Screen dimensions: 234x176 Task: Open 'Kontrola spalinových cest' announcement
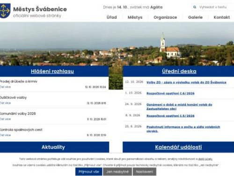[x=21, y=130]
